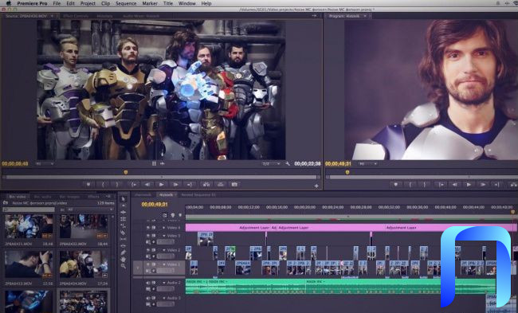The image size is (518, 313).
Task: Step back one frame in Source monitor
Action: tap(147, 185)
